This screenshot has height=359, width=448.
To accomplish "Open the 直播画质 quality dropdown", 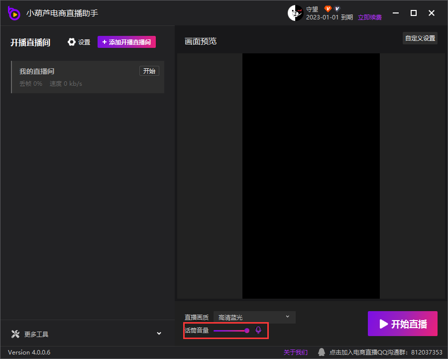I will coord(254,317).
